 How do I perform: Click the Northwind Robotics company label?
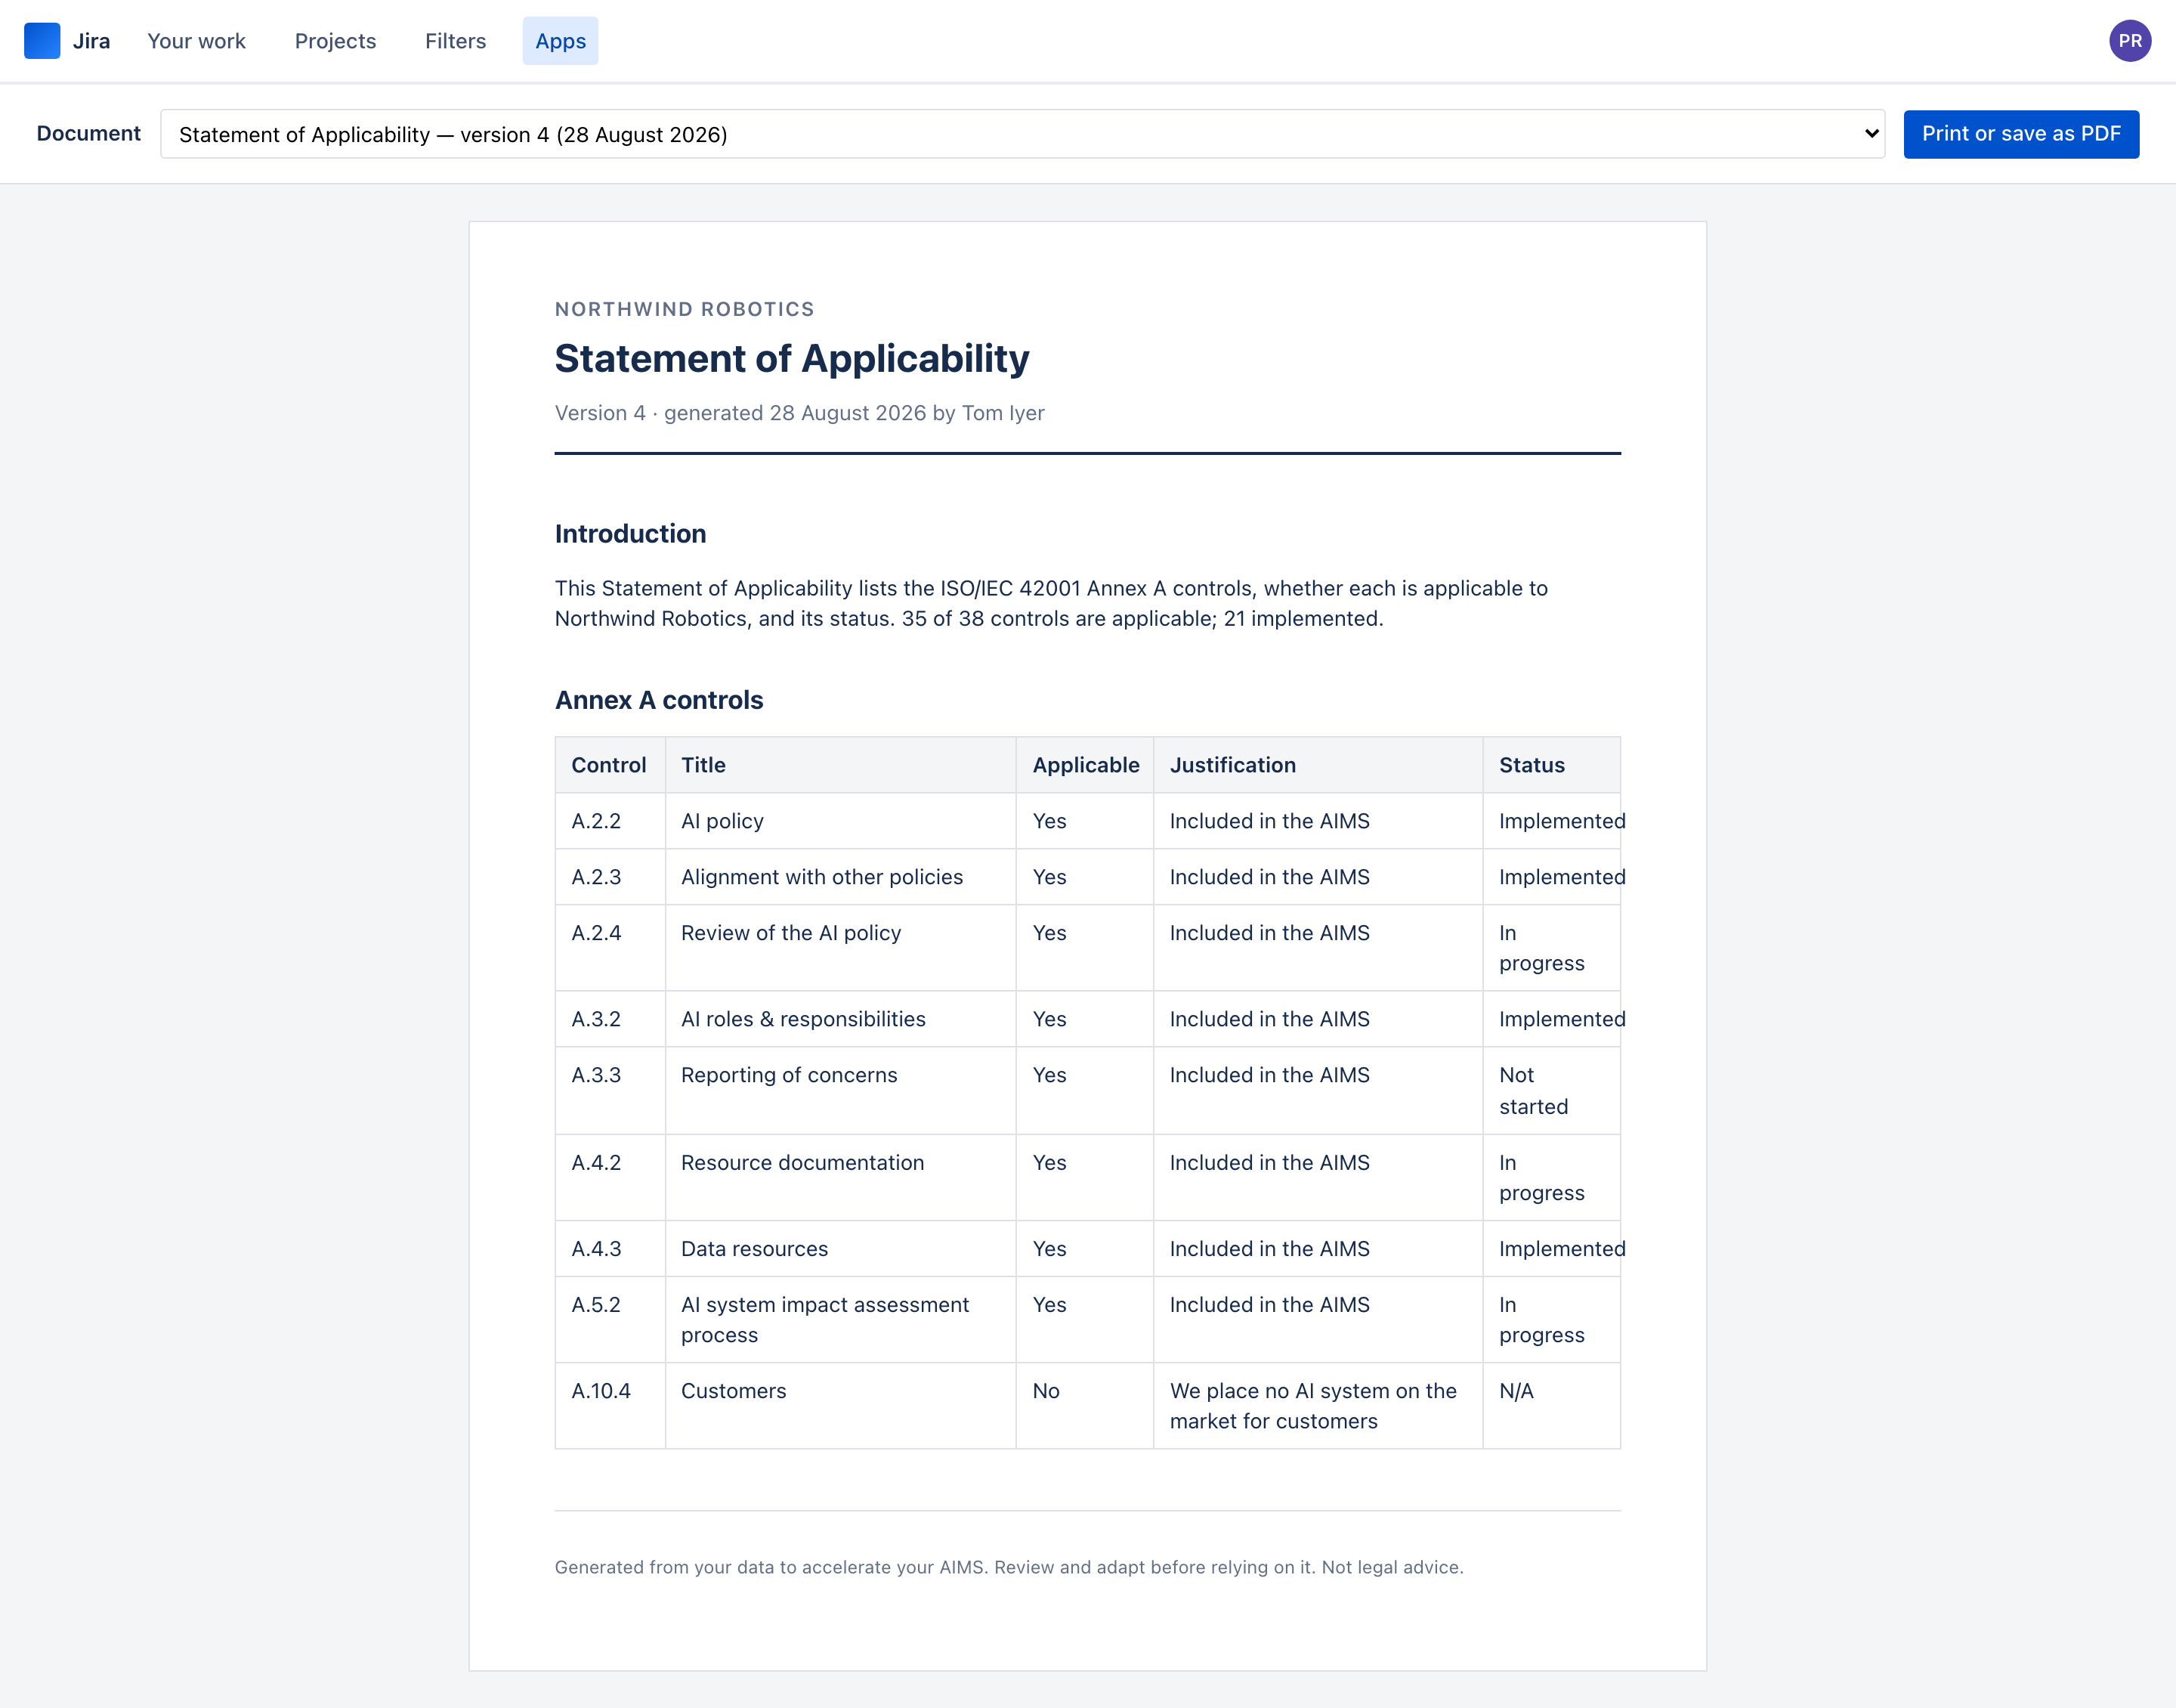click(685, 309)
